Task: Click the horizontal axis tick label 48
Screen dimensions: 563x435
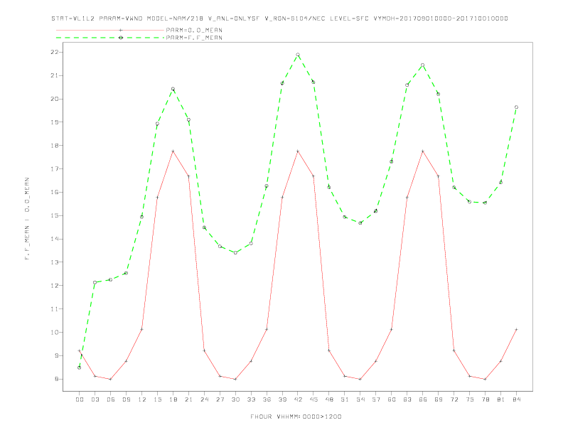Action: (329, 399)
